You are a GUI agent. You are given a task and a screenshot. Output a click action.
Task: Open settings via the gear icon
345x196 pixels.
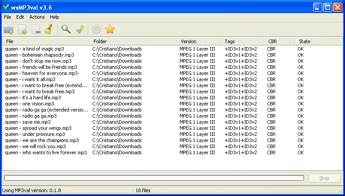coord(97,29)
